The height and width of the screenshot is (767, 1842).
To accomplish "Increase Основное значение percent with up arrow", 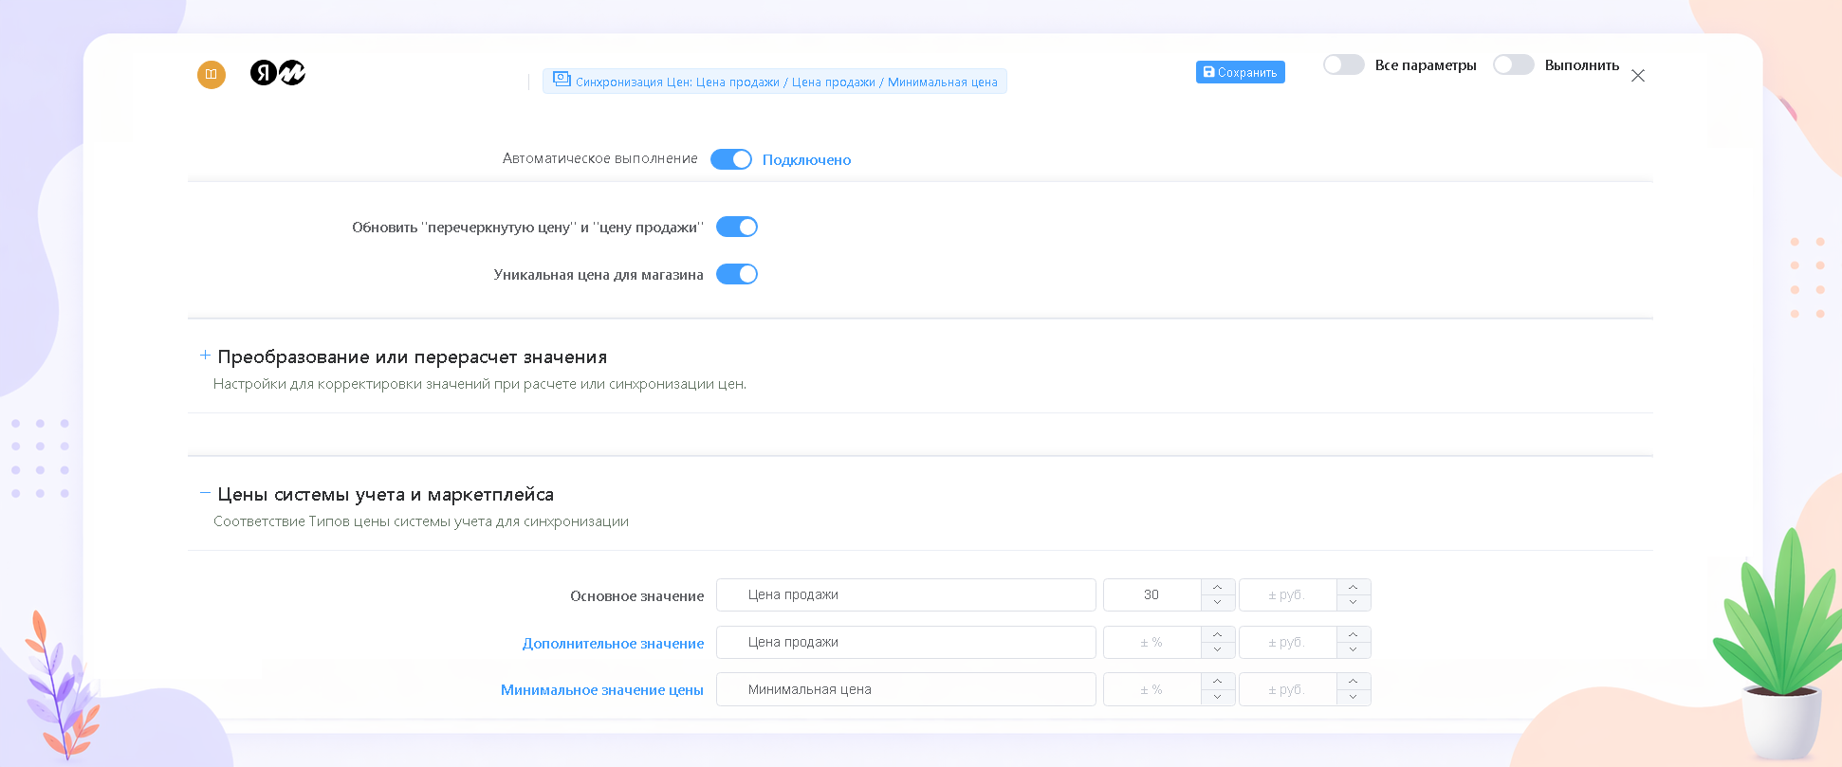I will (1218, 587).
